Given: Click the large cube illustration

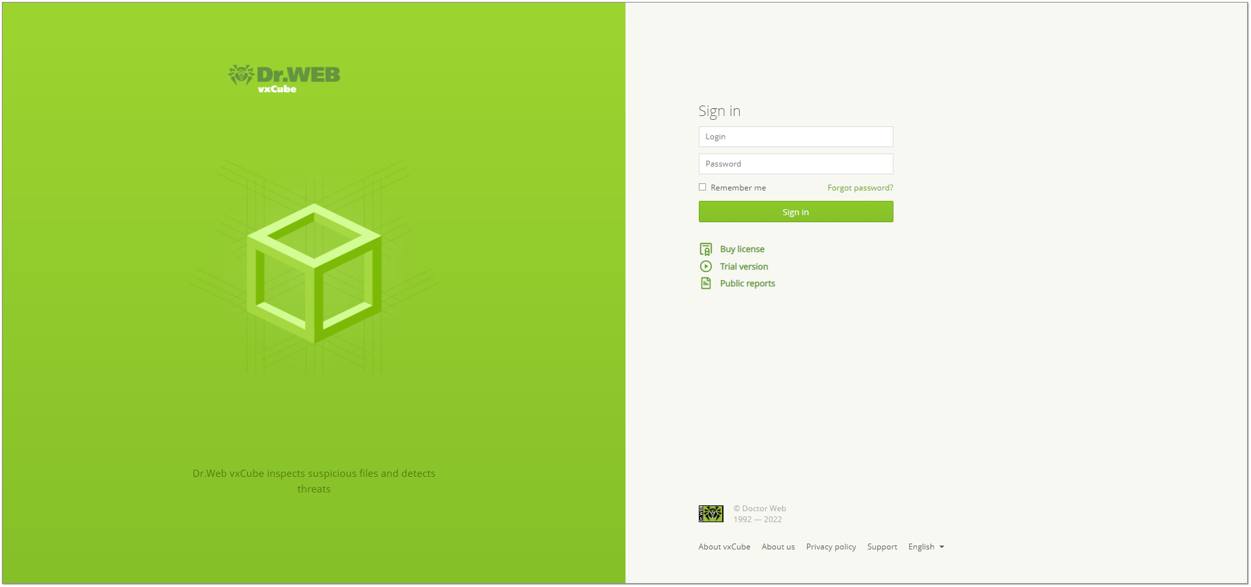Looking at the screenshot, I should point(314,273).
